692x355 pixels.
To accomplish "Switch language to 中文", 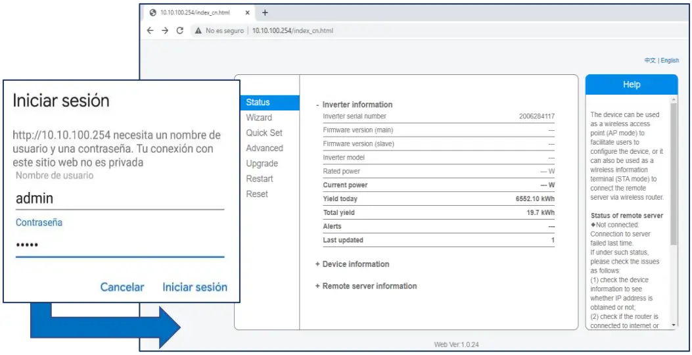I will tap(650, 60).
